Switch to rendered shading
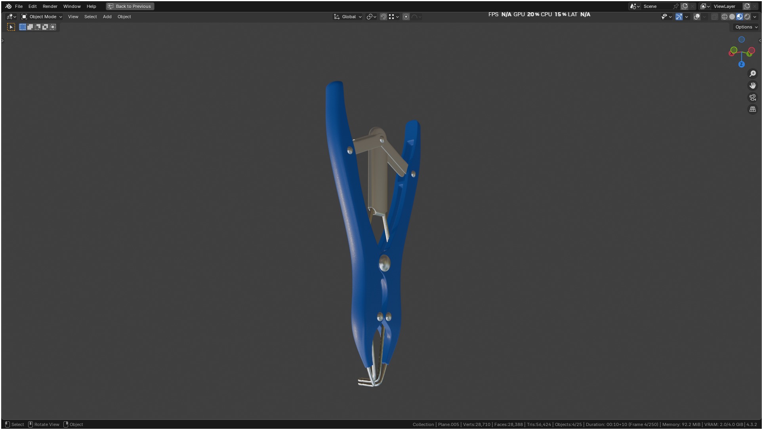The height and width of the screenshot is (430, 763). [x=747, y=17]
